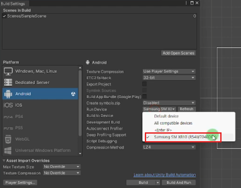Screen dimensions: 241x188
Task: Select the PS5 platform row
Action: (x=40, y=128)
